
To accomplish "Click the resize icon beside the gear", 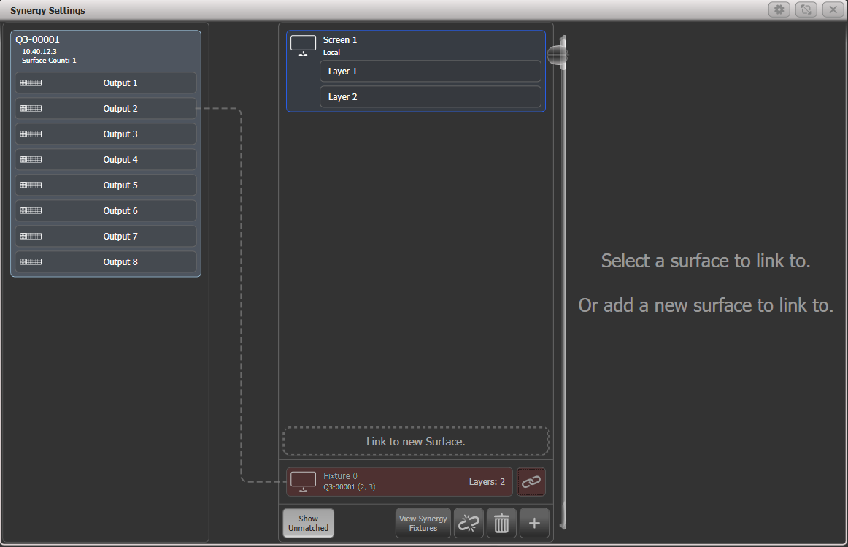I will (806, 9).
